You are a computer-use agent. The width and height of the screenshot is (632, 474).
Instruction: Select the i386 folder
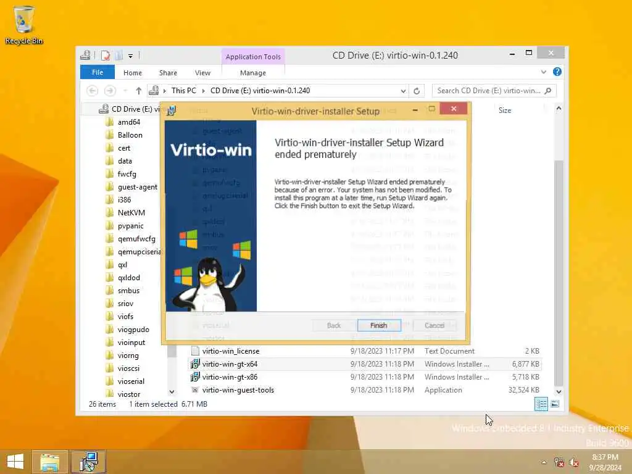[x=124, y=200]
